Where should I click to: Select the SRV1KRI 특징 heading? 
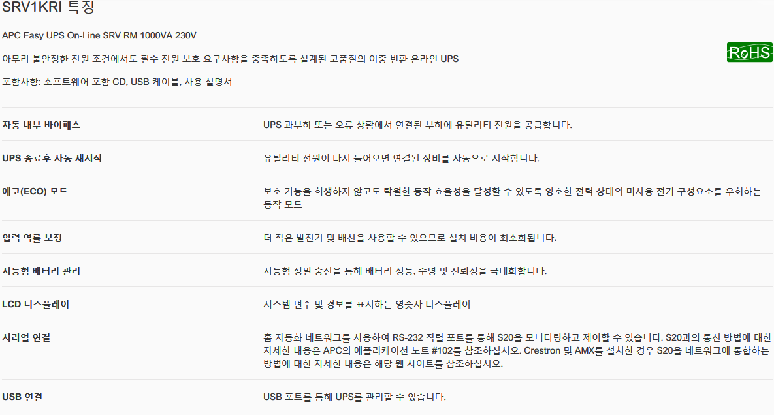coord(48,7)
